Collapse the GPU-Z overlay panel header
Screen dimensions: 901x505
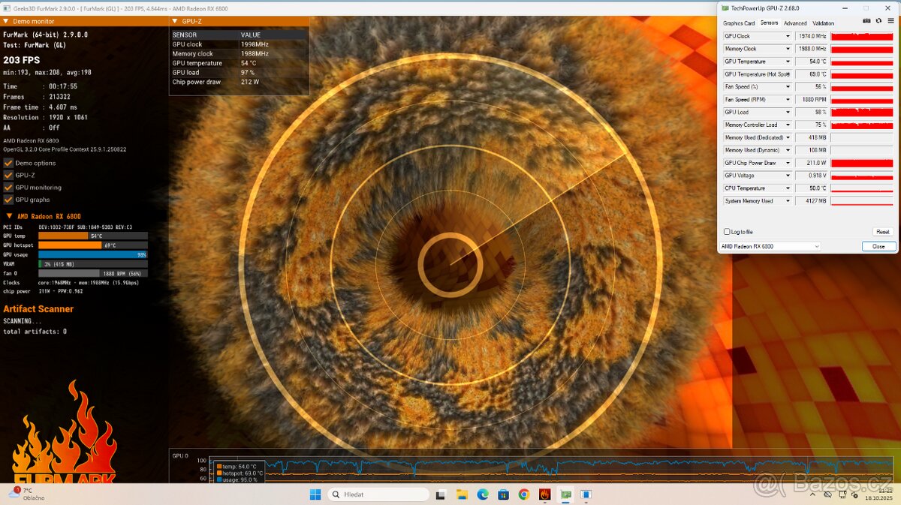(175, 22)
